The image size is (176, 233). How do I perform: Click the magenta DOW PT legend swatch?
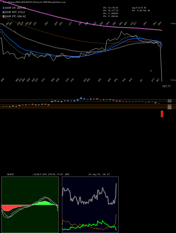[x=4, y=16]
